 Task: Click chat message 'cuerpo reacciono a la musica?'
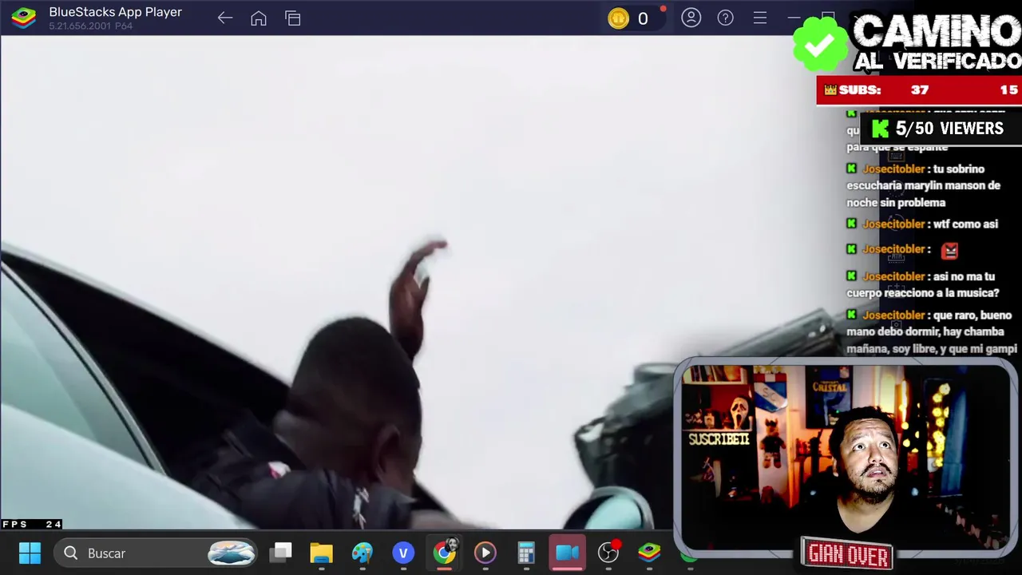923,284
